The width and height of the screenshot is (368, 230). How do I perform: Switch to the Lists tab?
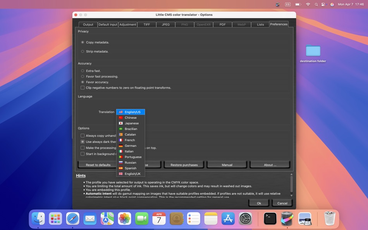(260, 24)
